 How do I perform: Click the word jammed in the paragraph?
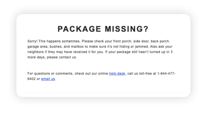142,46
